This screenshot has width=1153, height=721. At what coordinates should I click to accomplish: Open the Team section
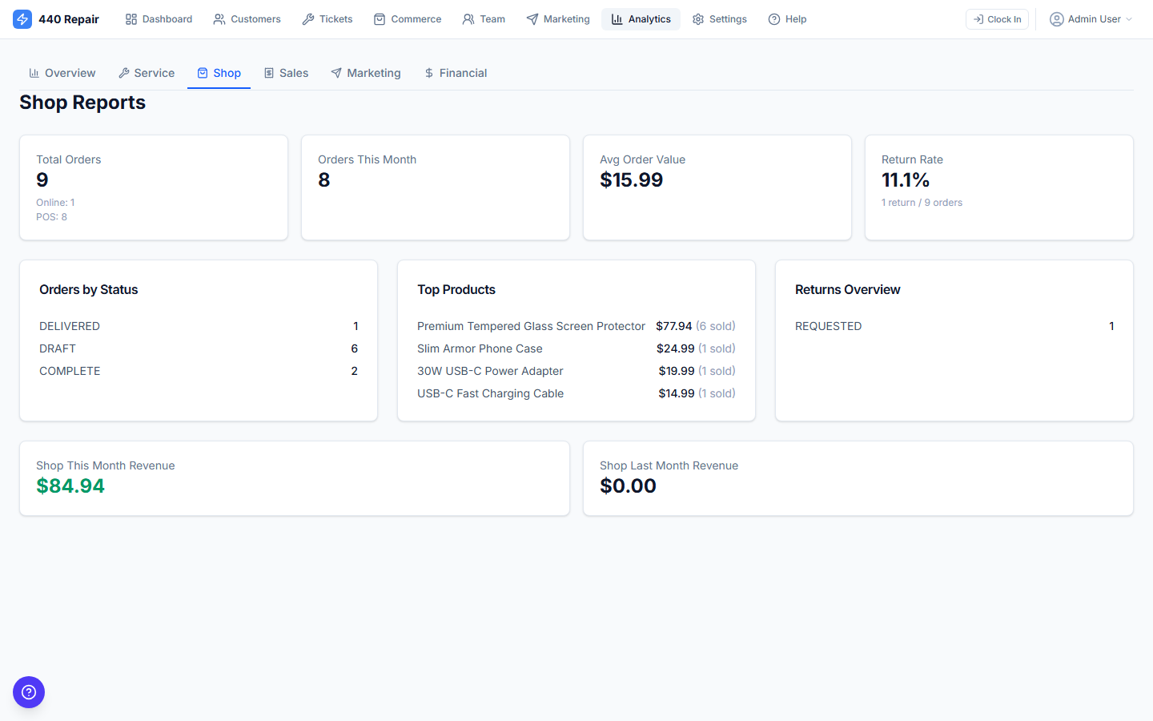click(x=467, y=18)
